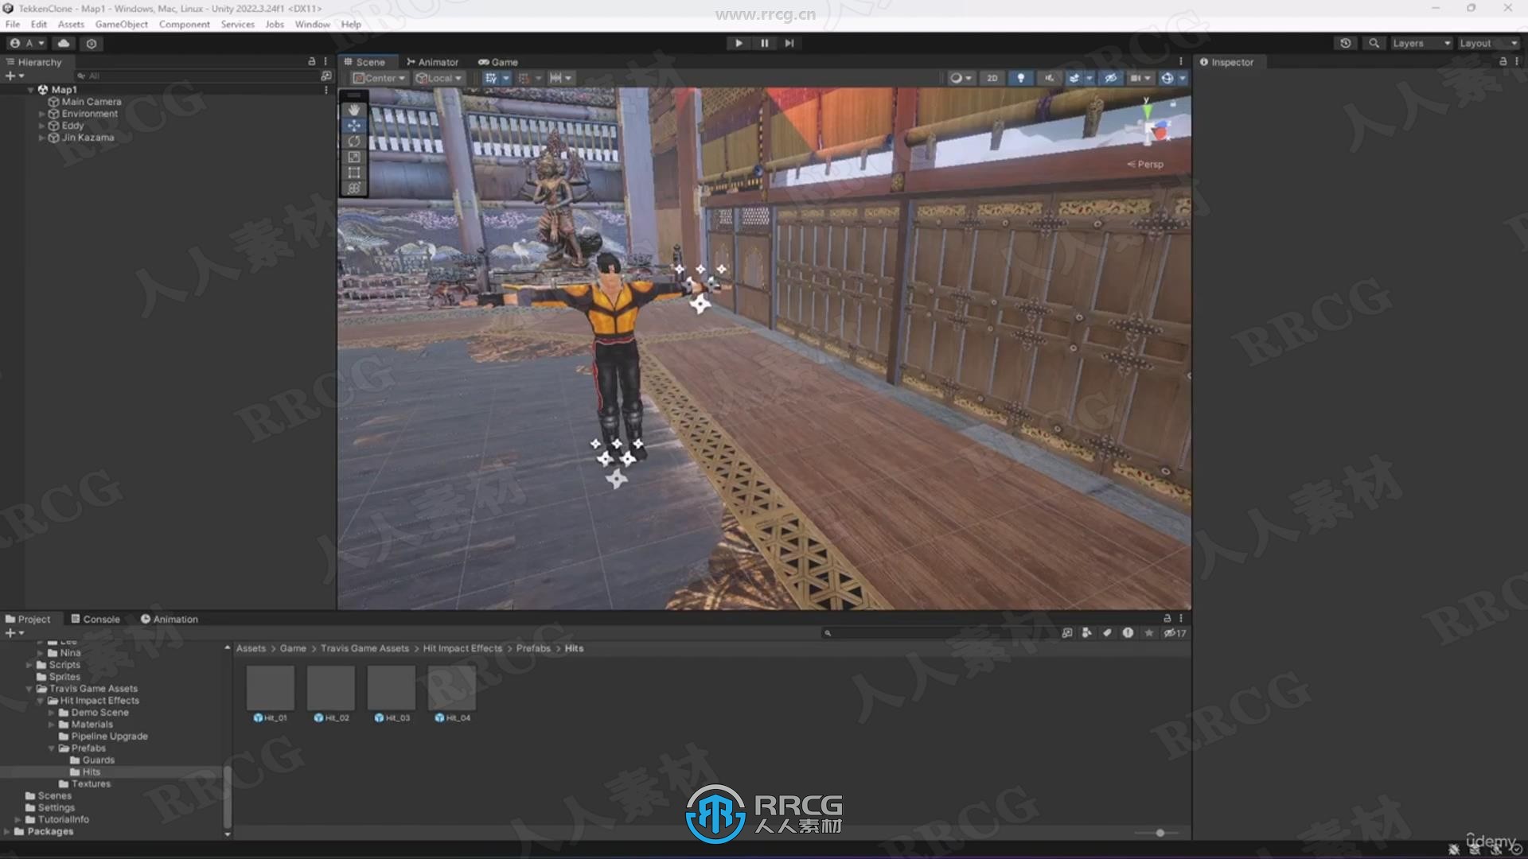Go to Assets root breadcrumb
1528x859 pixels.
point(251,648)
